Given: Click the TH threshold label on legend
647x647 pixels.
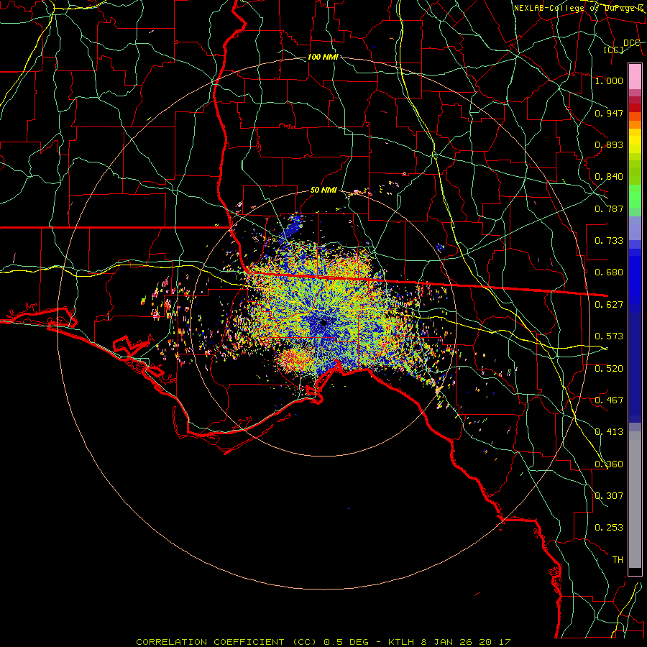Looking at the screenshot, I should click(618, 560).
